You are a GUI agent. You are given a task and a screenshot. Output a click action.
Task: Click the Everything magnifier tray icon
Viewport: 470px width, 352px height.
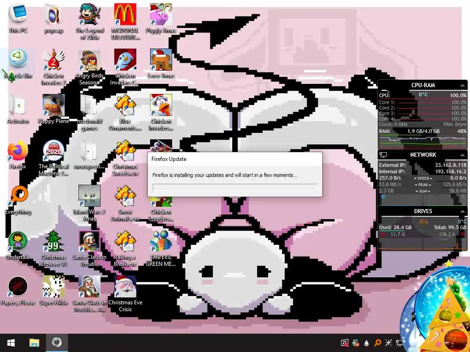pos(378,343)
